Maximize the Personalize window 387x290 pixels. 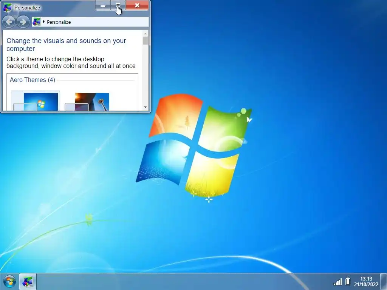(x=118, y=6)
